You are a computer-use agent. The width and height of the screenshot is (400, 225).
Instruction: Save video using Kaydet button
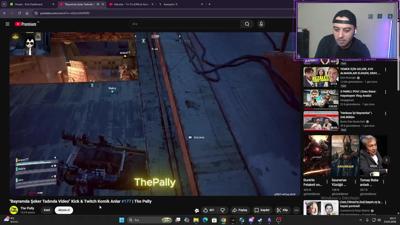pos(262,210)
